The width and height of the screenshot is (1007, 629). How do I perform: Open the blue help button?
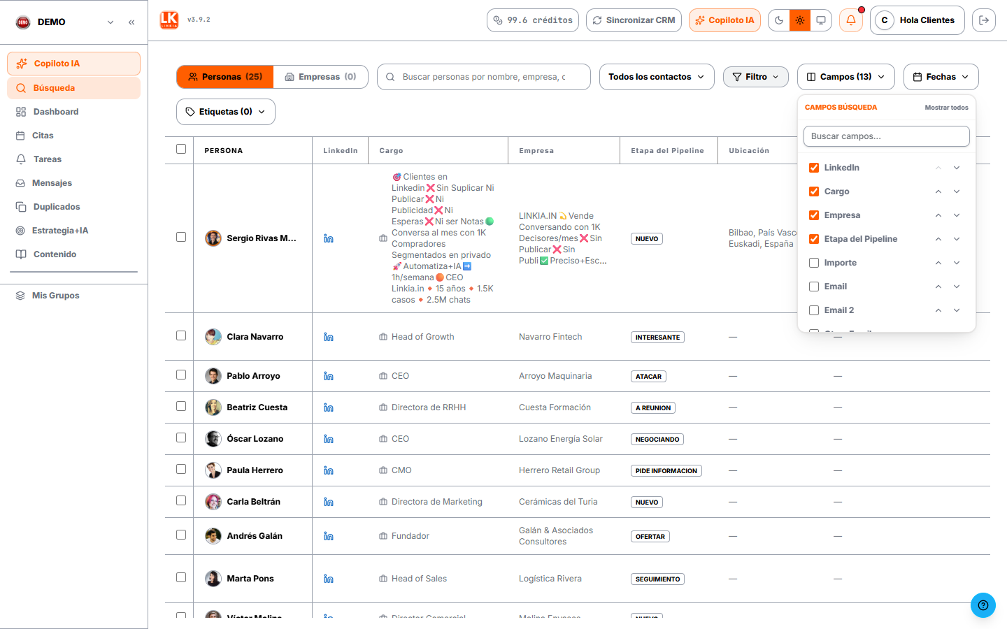[x=983, y=605]
